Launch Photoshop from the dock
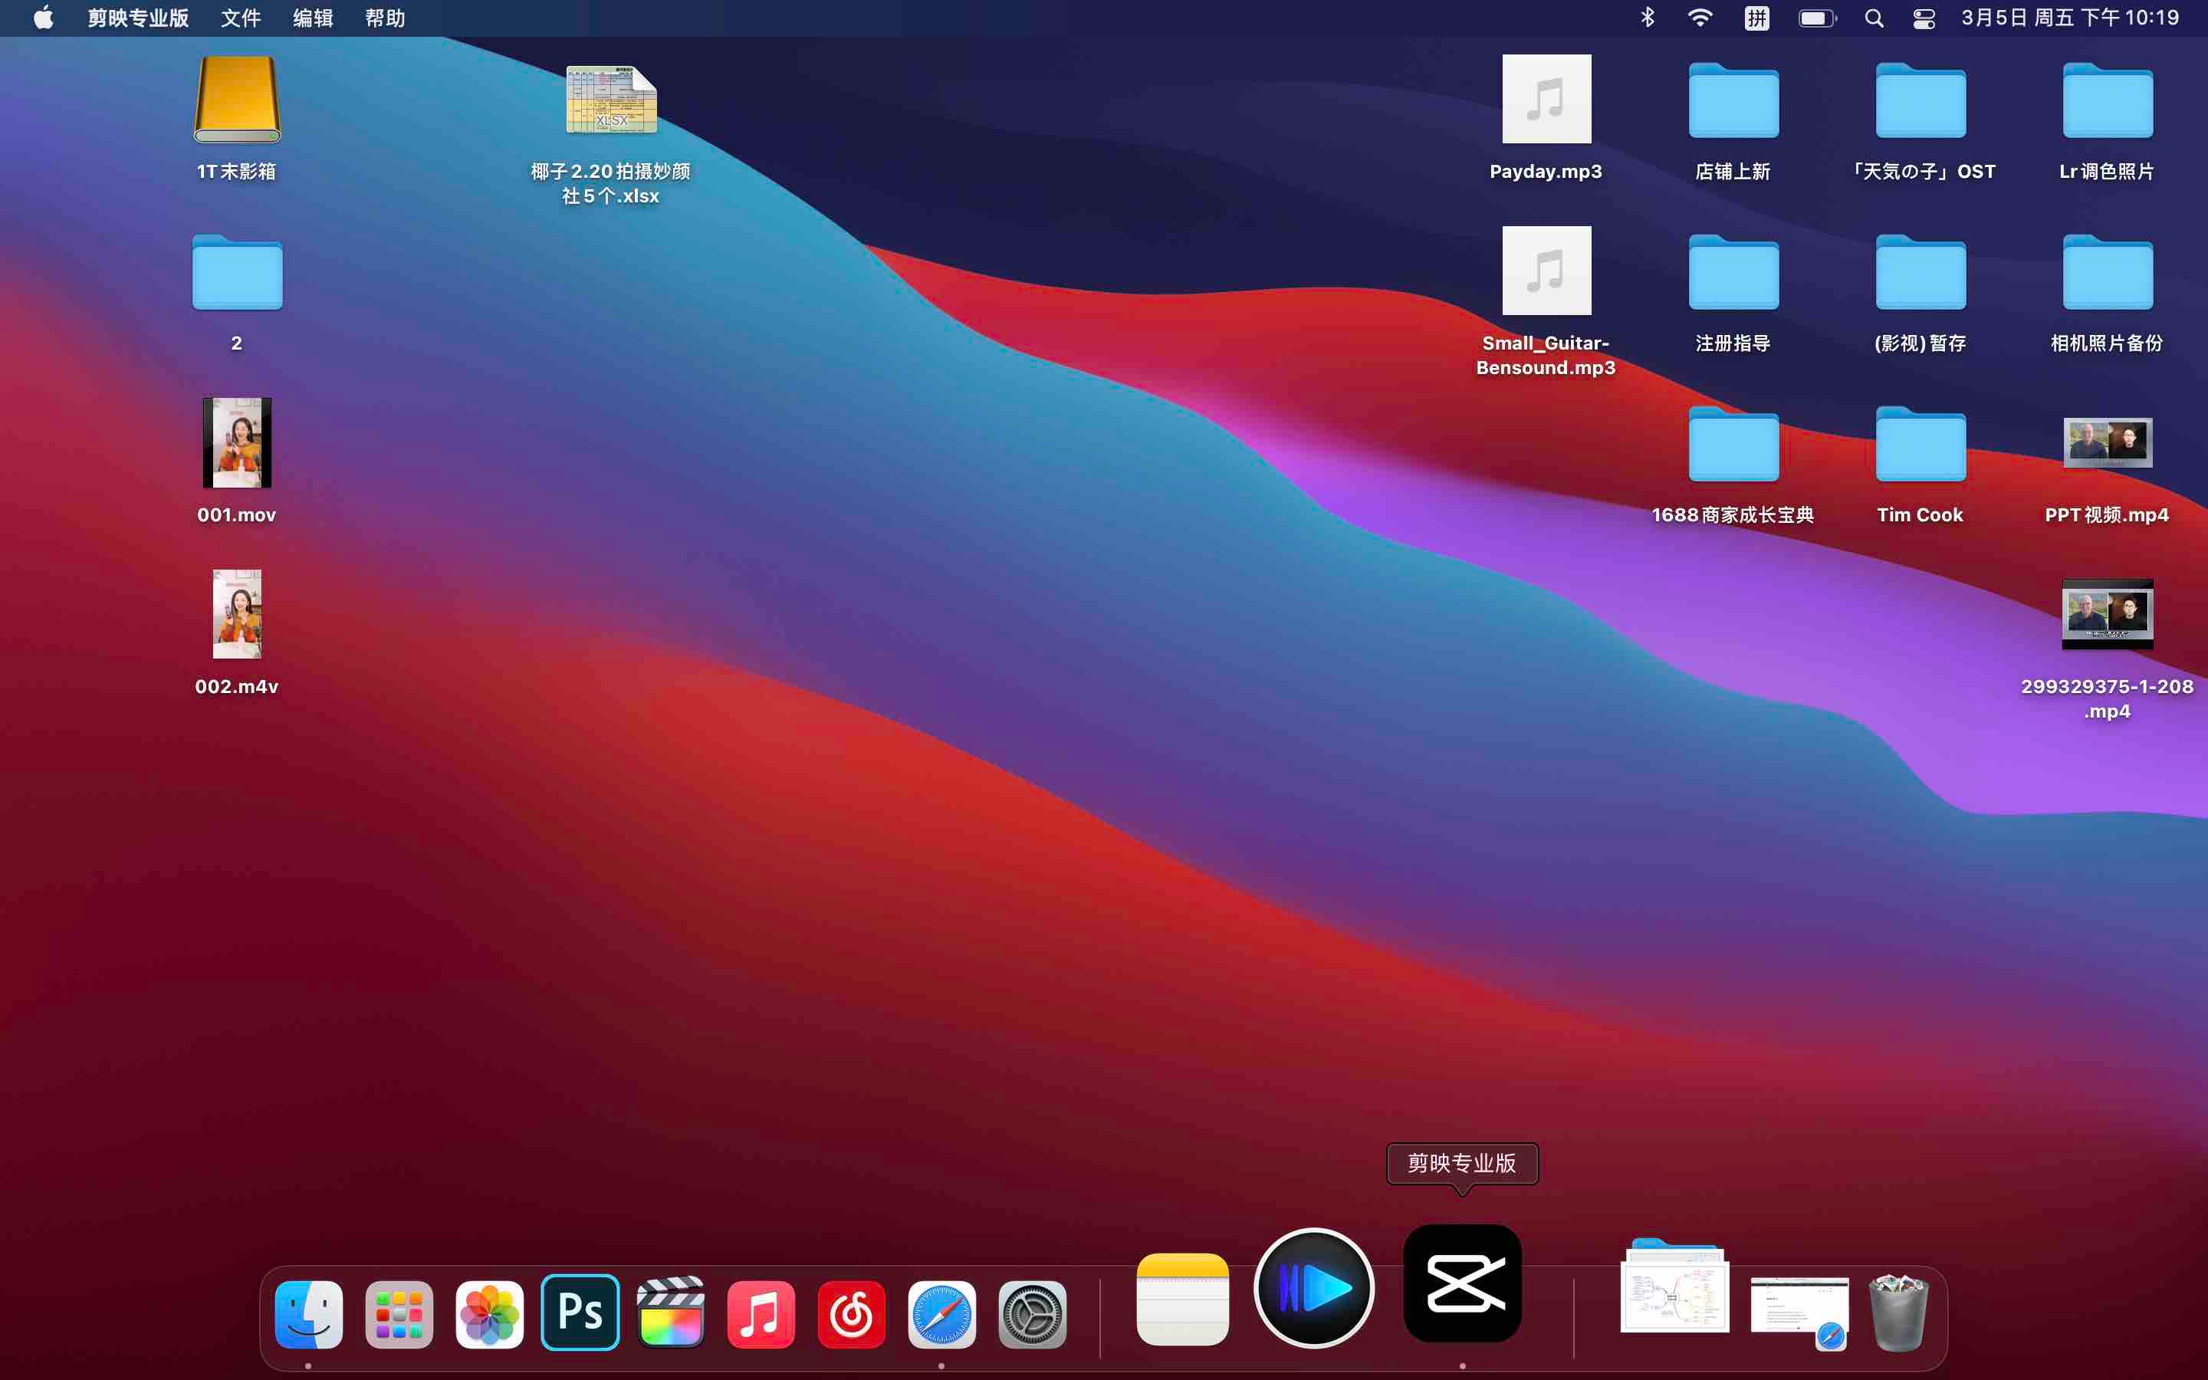 click(x=580, y=1313)
